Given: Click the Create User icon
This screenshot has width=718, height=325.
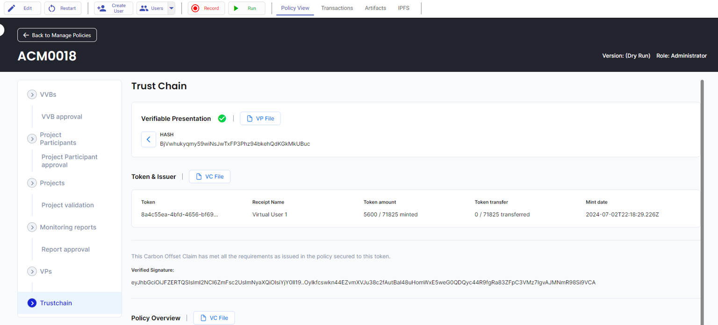Looking at the screenshot, I should point(101,8).
